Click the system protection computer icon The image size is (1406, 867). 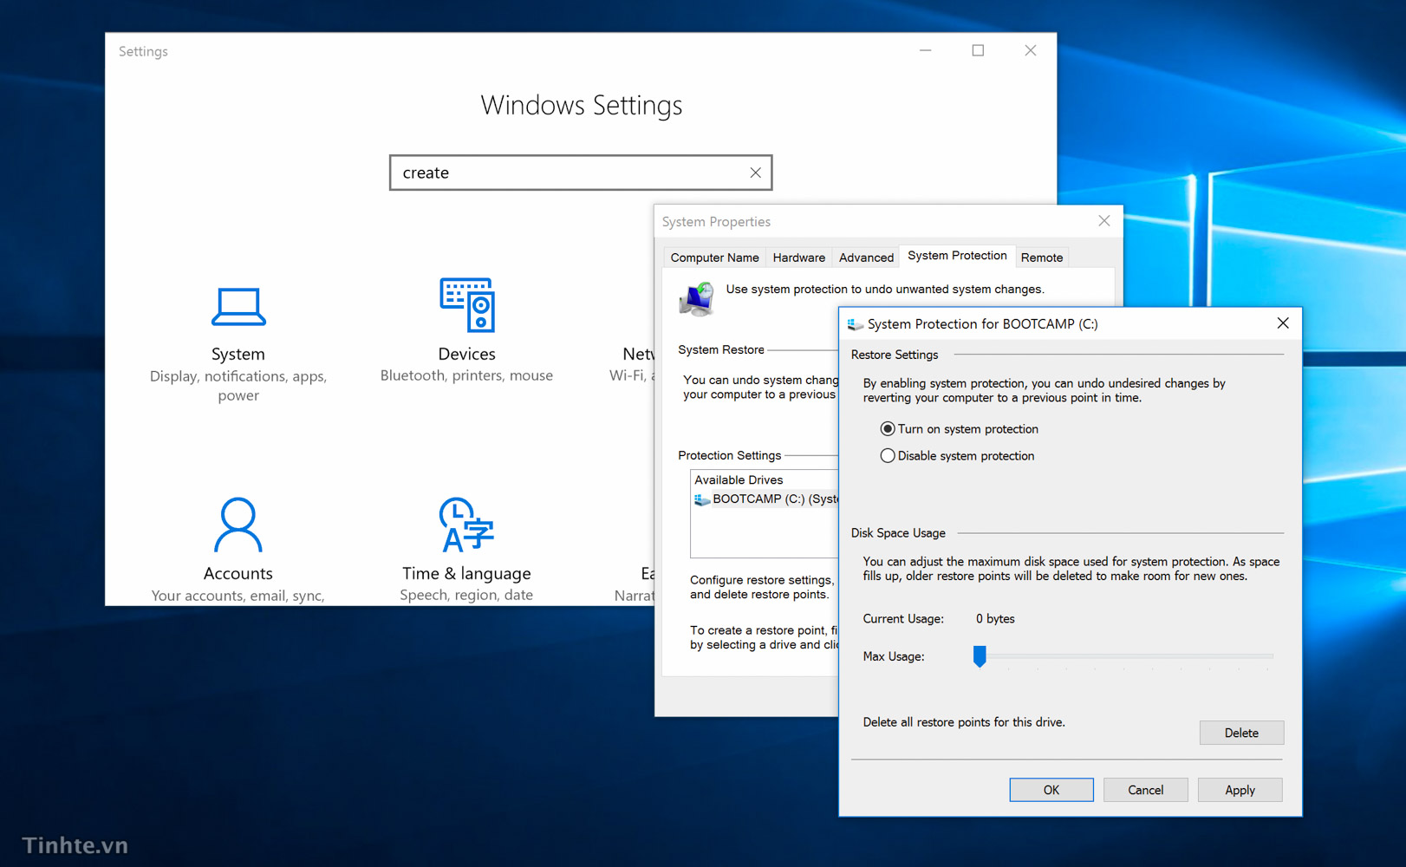697,299
